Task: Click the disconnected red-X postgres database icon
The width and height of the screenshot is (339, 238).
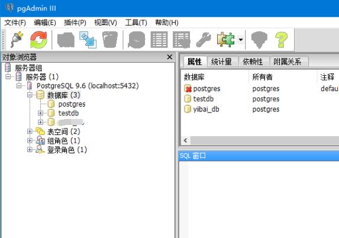Action: pos(188,88)
